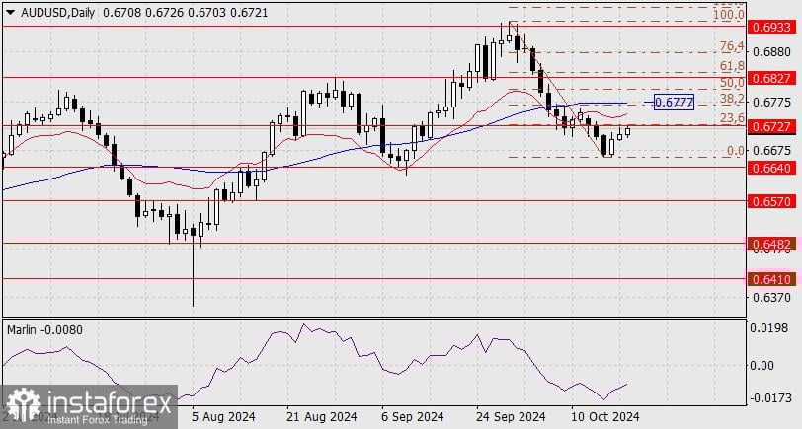The height and width of the screenshot is (429, 802).
Task: Click the 0.6727 red price level label
Action: (x=772, y=126)
